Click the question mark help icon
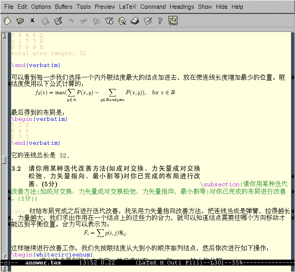295x272 pixels. click(160, 20)
